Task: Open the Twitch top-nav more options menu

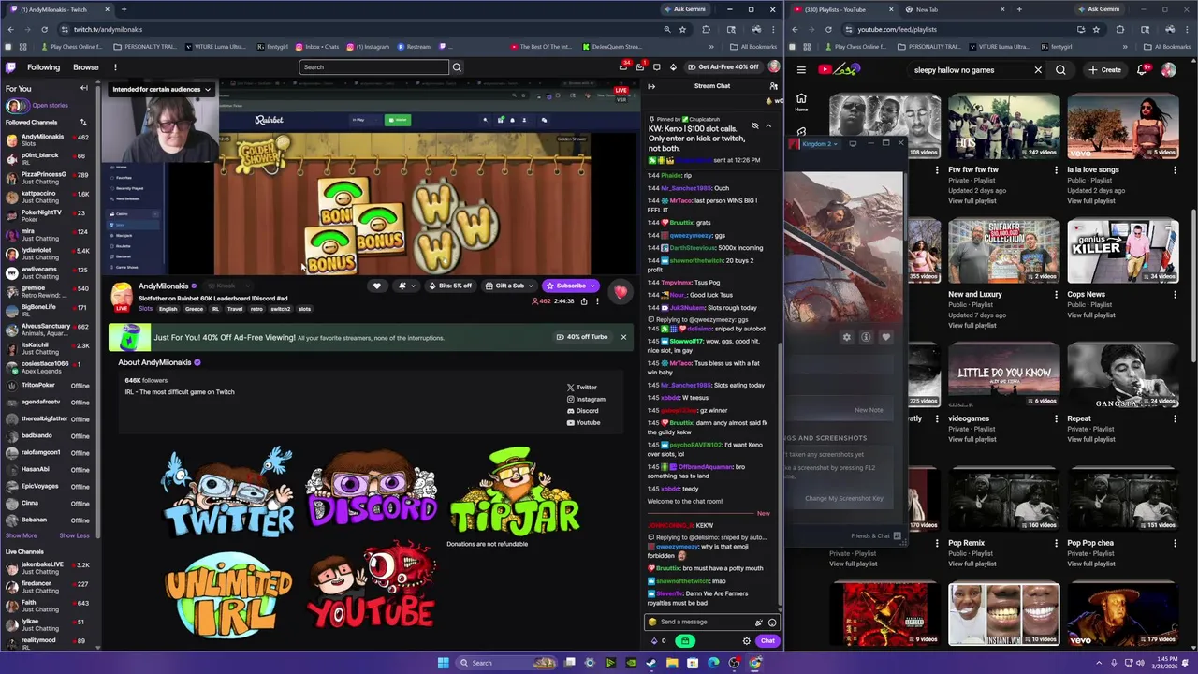Action: 115,67
